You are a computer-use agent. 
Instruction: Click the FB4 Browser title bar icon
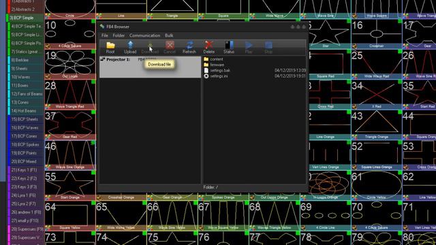point(102,27)
